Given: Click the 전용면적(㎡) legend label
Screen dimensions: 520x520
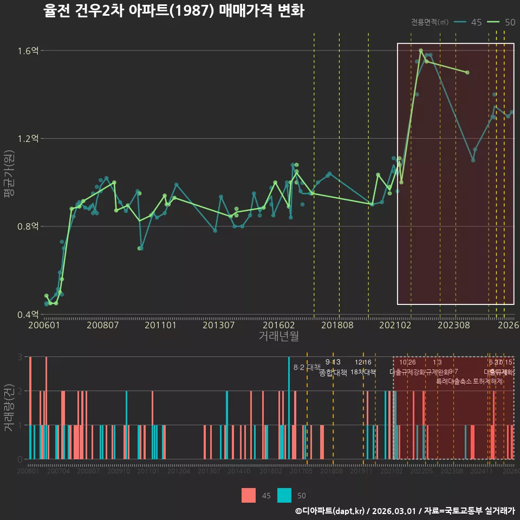Looking at the screenshot, I should [430, 22].
